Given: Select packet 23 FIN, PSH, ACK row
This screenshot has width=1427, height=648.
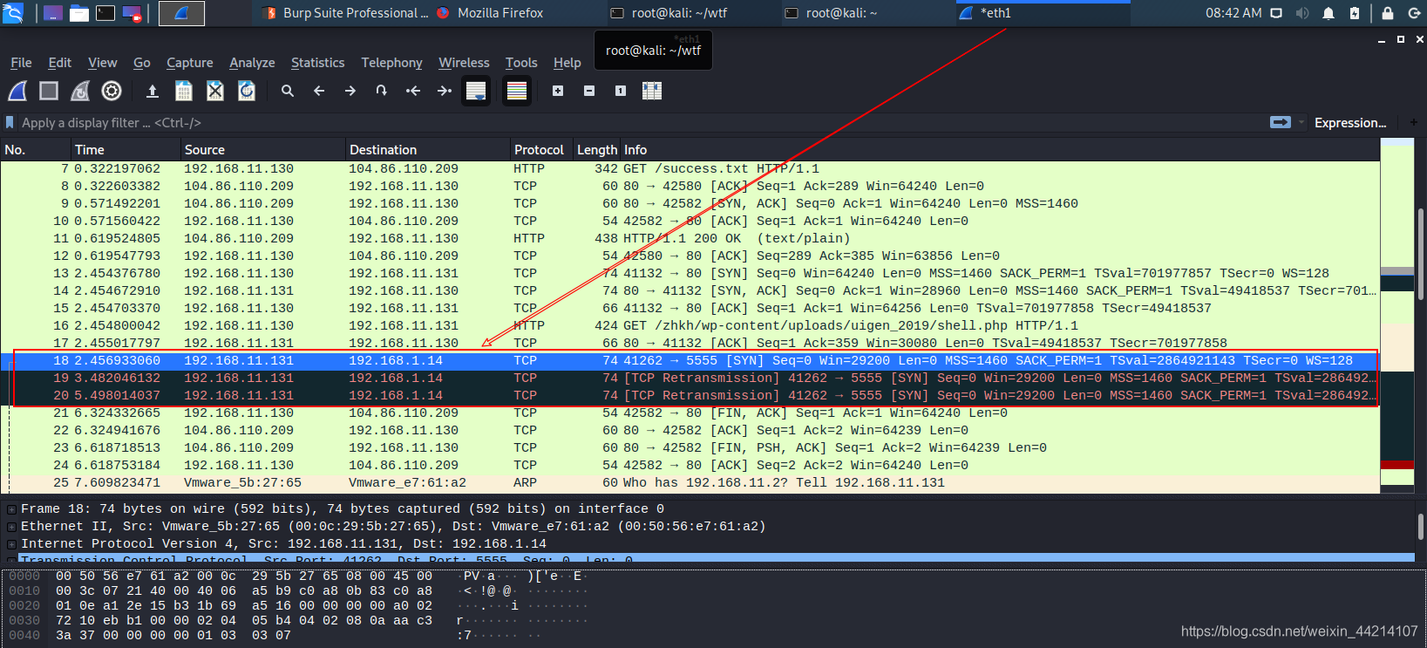Looking at the screenshot, I should click(690, 448).
